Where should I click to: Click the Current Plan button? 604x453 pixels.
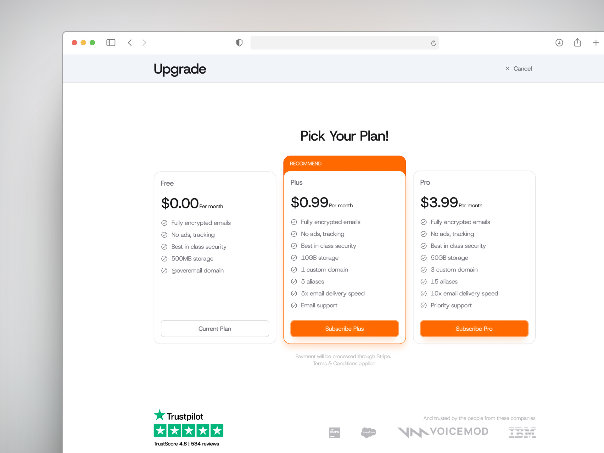click(x=215, y=329)
